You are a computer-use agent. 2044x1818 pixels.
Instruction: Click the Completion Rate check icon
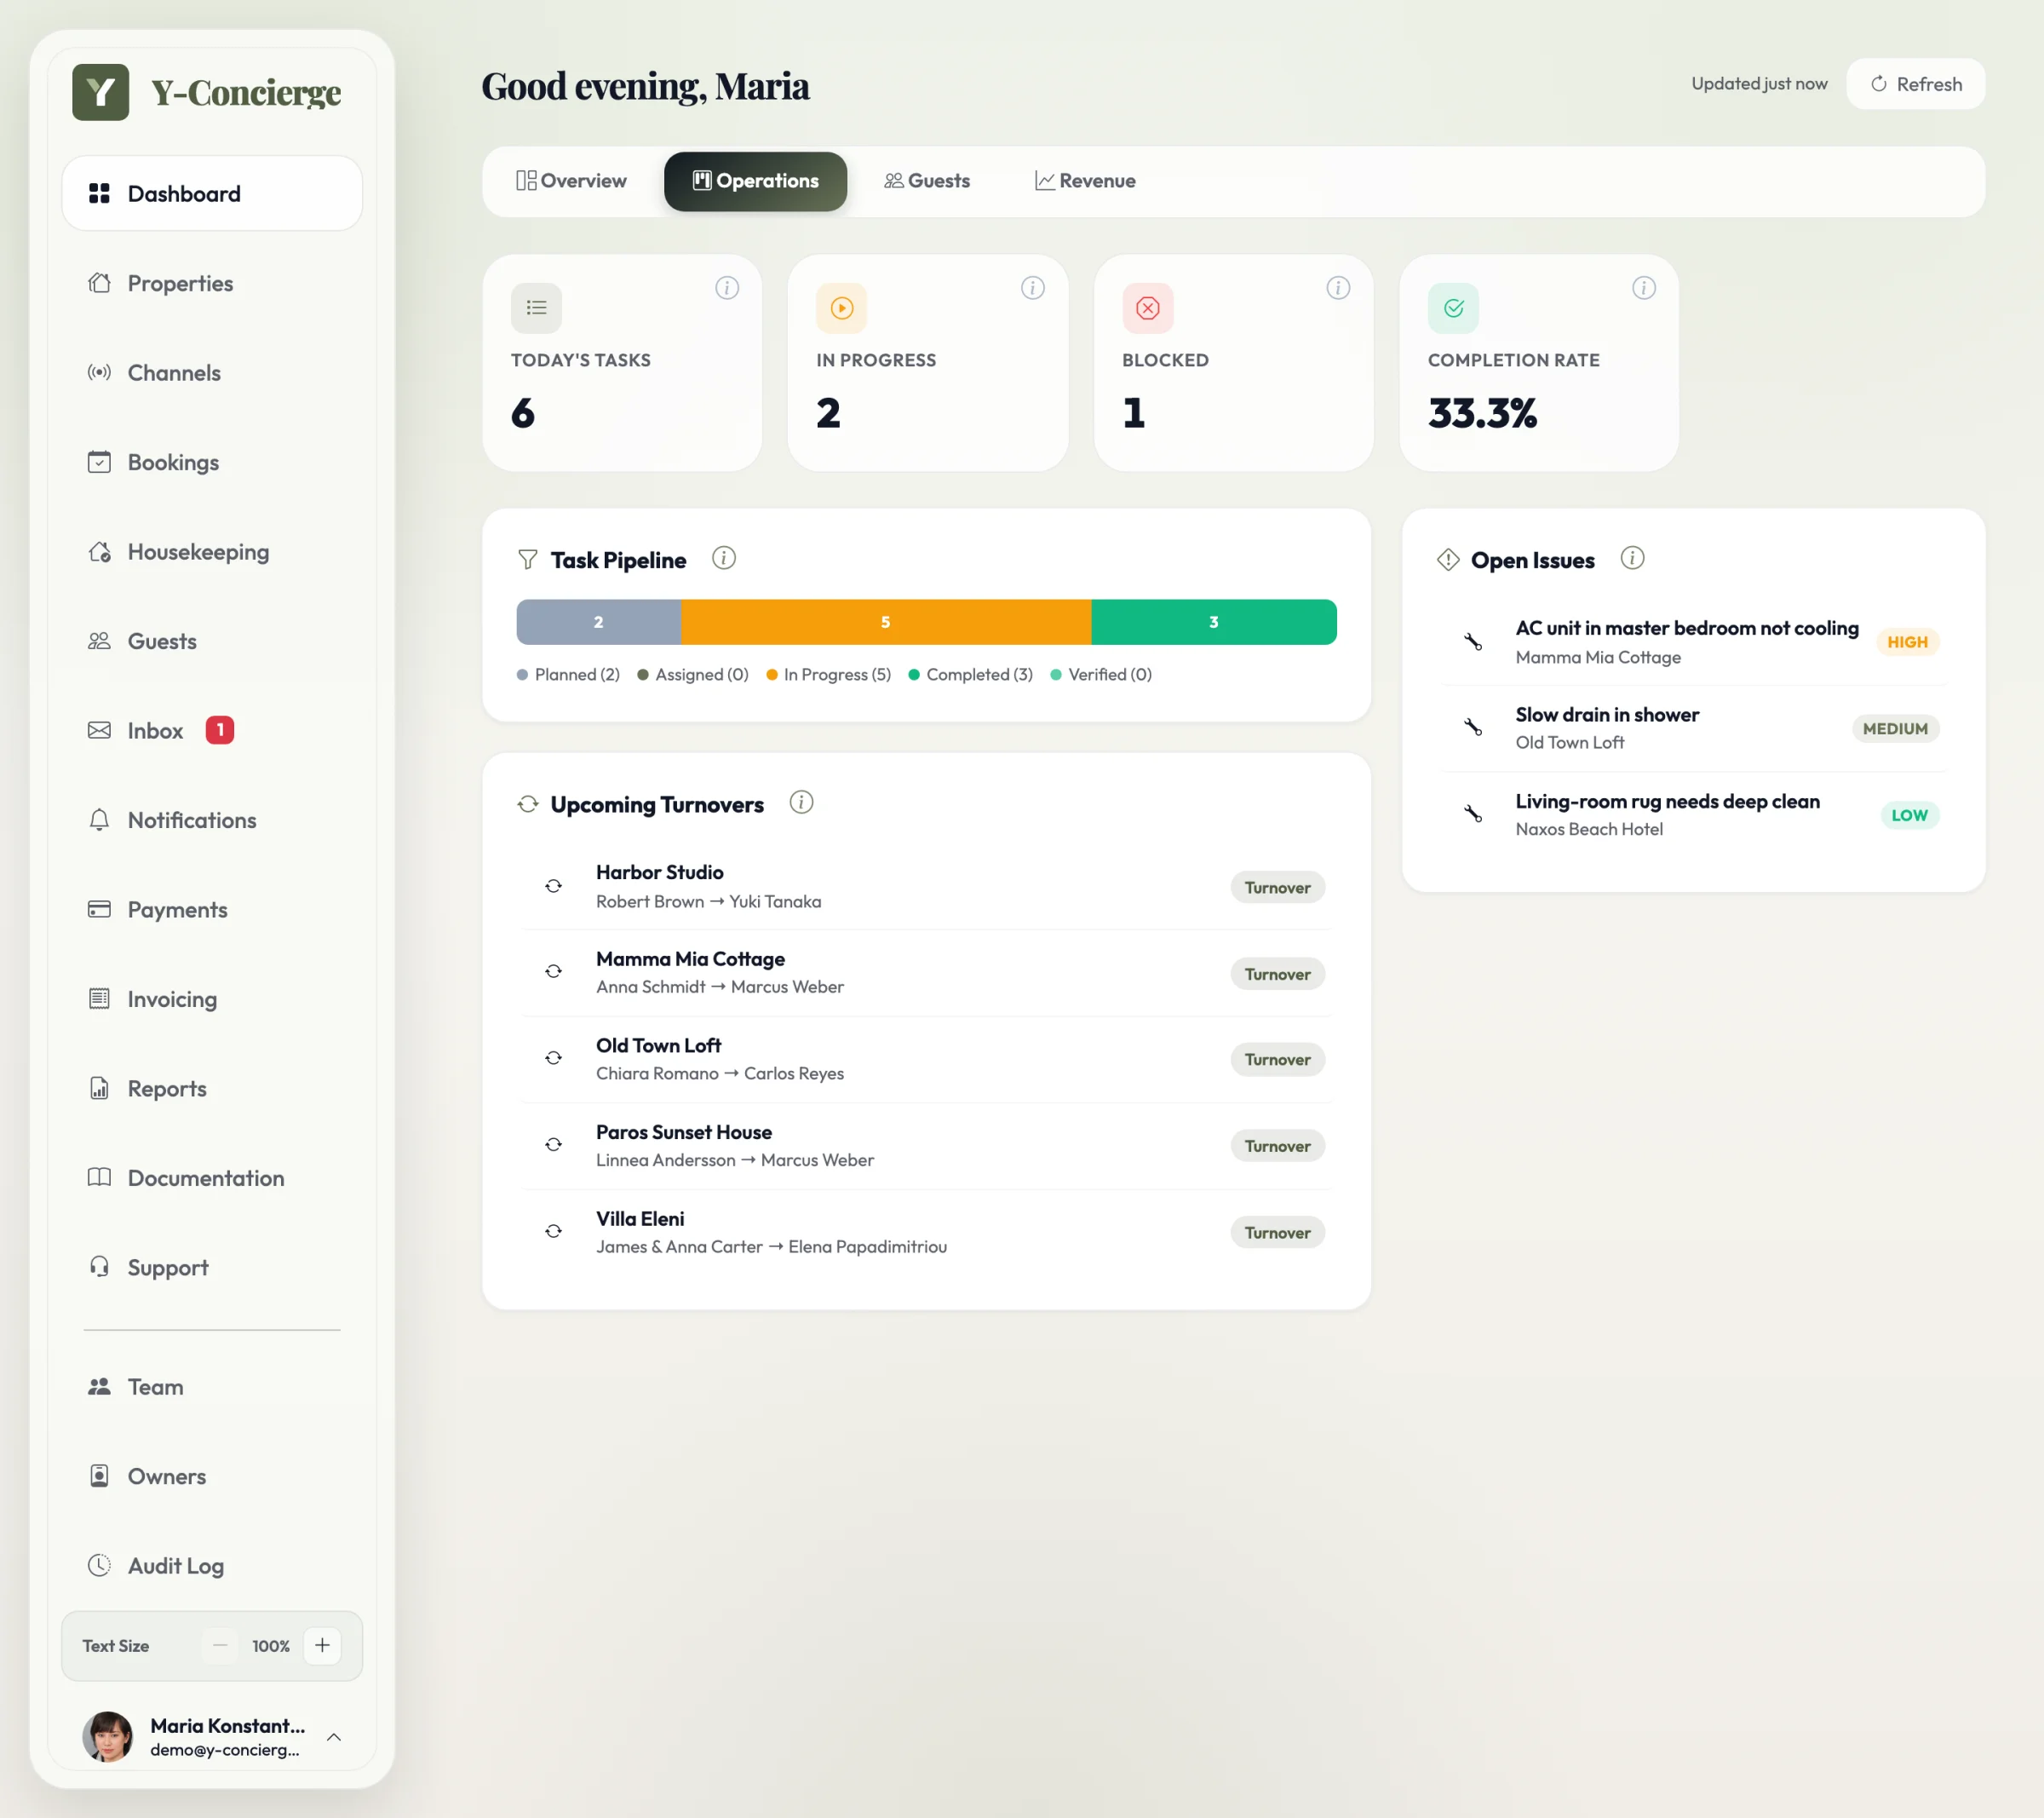click(1453, 308)
